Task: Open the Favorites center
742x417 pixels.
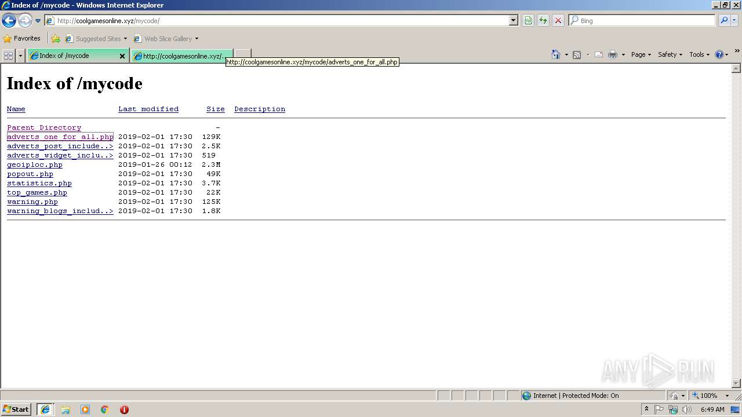Action: (x=22, y=39)
